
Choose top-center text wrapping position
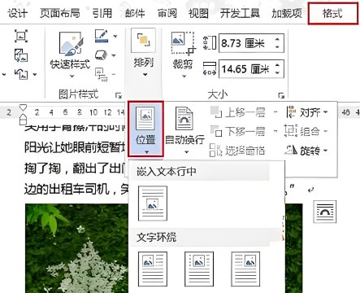(x=199, y=269)
